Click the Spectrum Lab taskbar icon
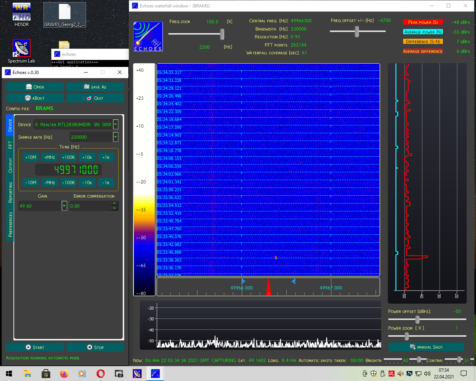Screen dimensions: 476x381 137,374
